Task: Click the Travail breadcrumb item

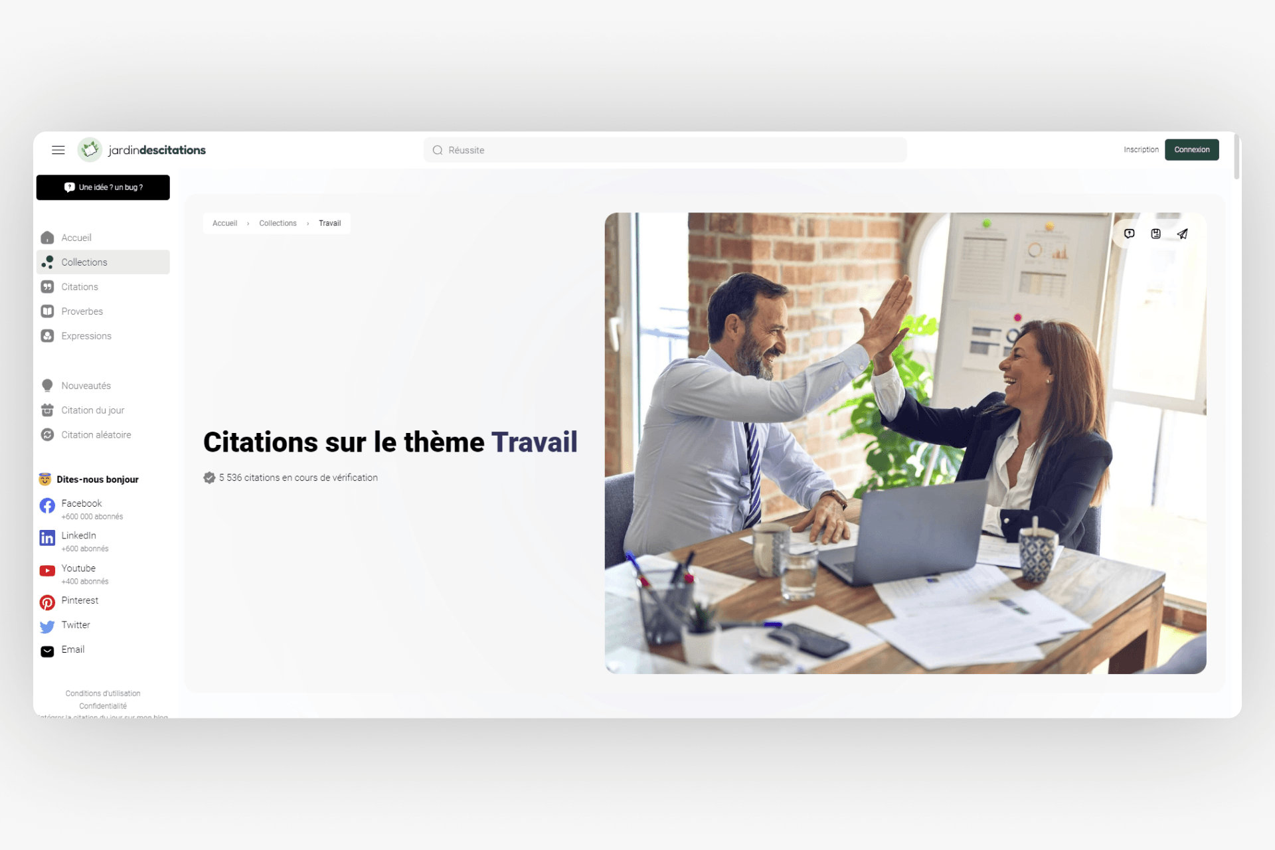Action: (x=329, y=223)
